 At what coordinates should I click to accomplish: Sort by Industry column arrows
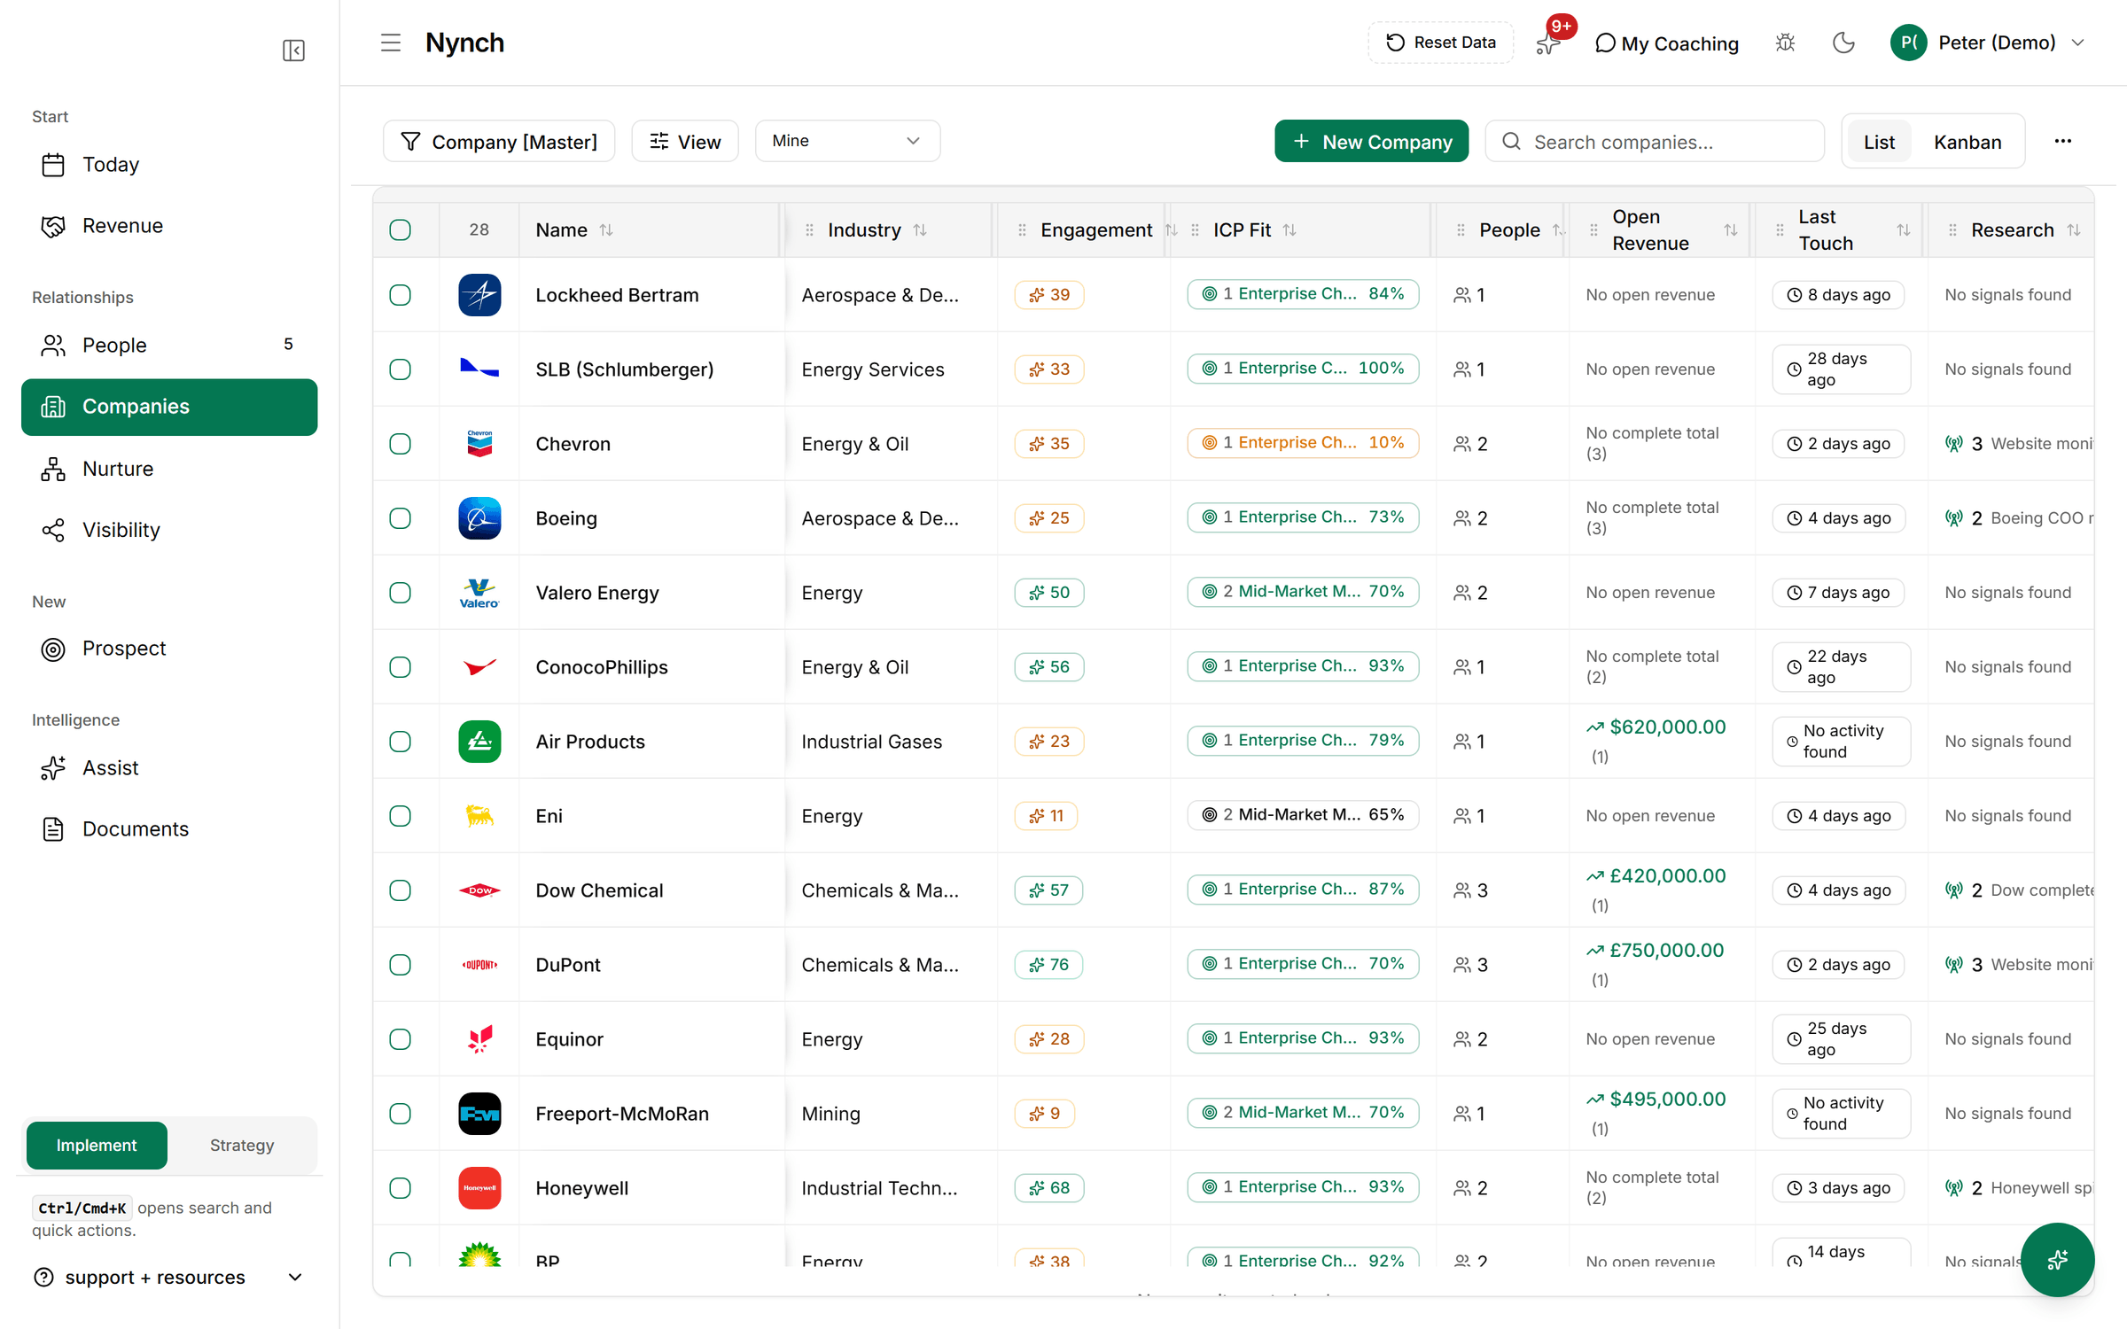[x=920, y=230]
